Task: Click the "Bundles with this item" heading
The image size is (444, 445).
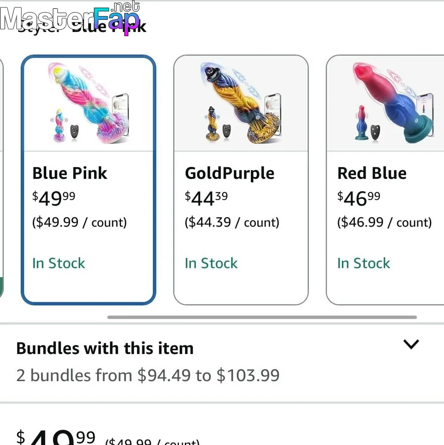Action: (x=105, y=348)
